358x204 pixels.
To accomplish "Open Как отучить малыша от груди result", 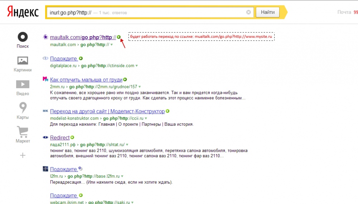I will tap(86, 80).
